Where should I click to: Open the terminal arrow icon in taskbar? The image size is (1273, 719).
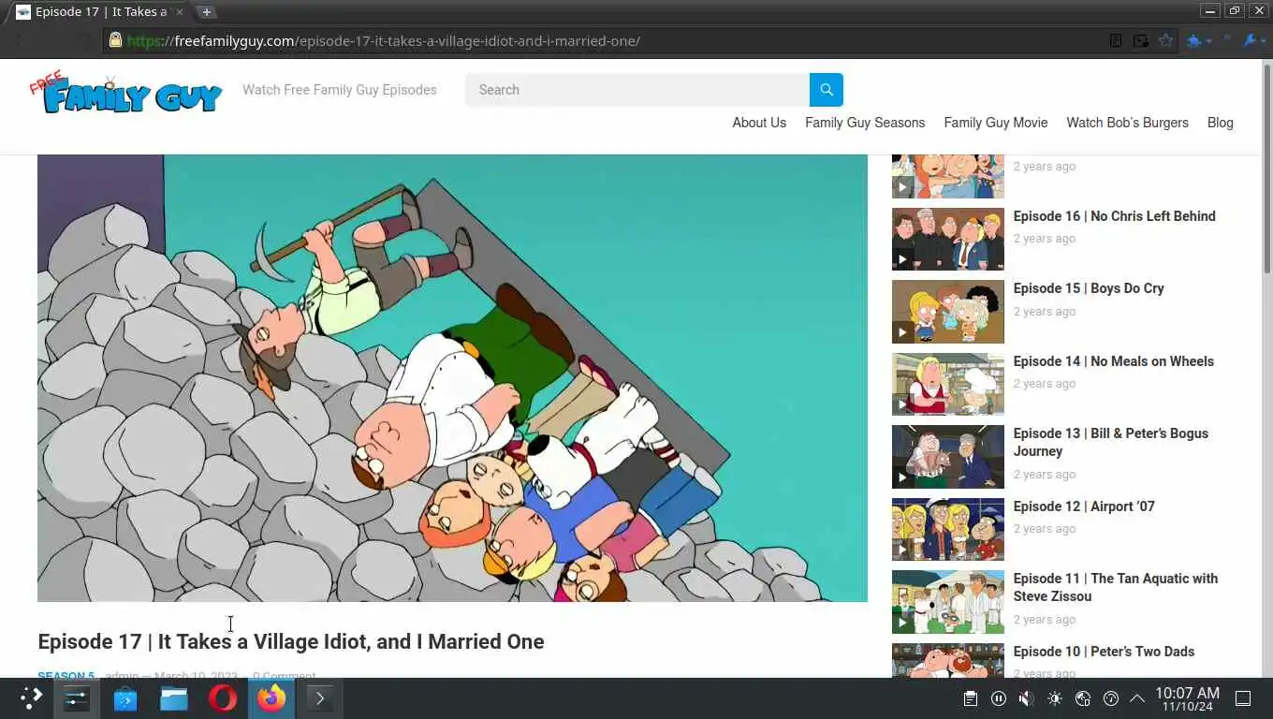[320, 698]
